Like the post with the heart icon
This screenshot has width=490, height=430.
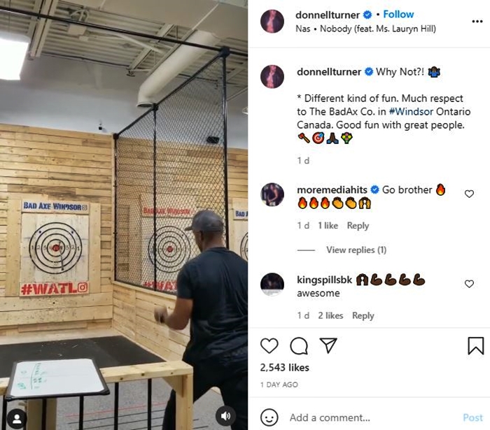tap(269, 345)
